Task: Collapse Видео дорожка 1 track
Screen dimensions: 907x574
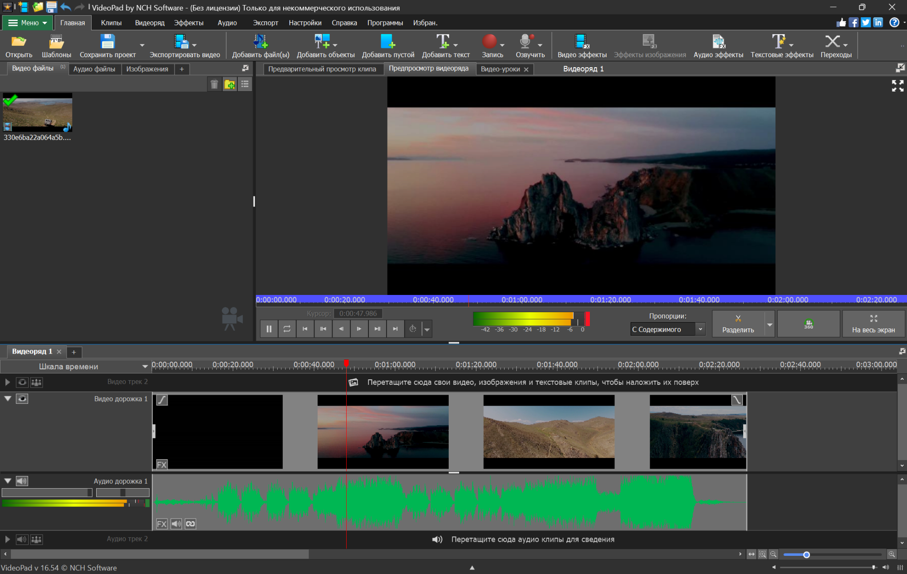Action: [x=8, y=398]
